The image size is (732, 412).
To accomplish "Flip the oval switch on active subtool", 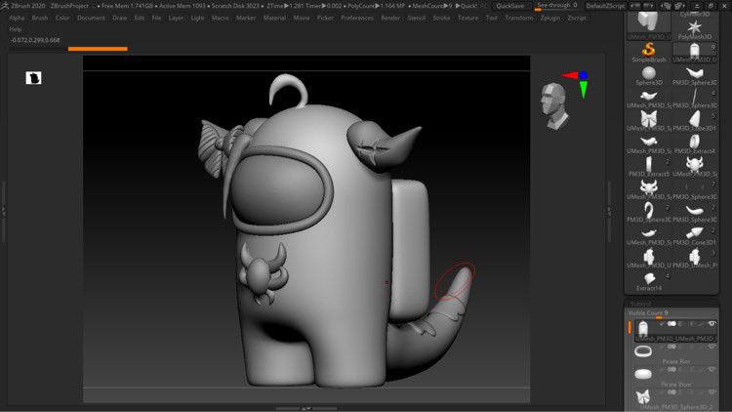I will pos(671,324).
